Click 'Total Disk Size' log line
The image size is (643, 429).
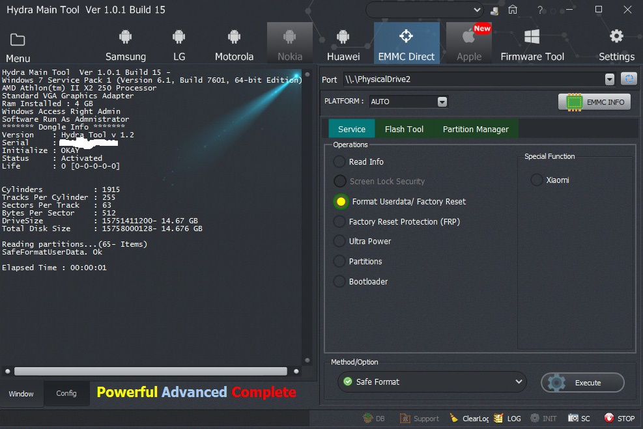[x=102, y=228]
